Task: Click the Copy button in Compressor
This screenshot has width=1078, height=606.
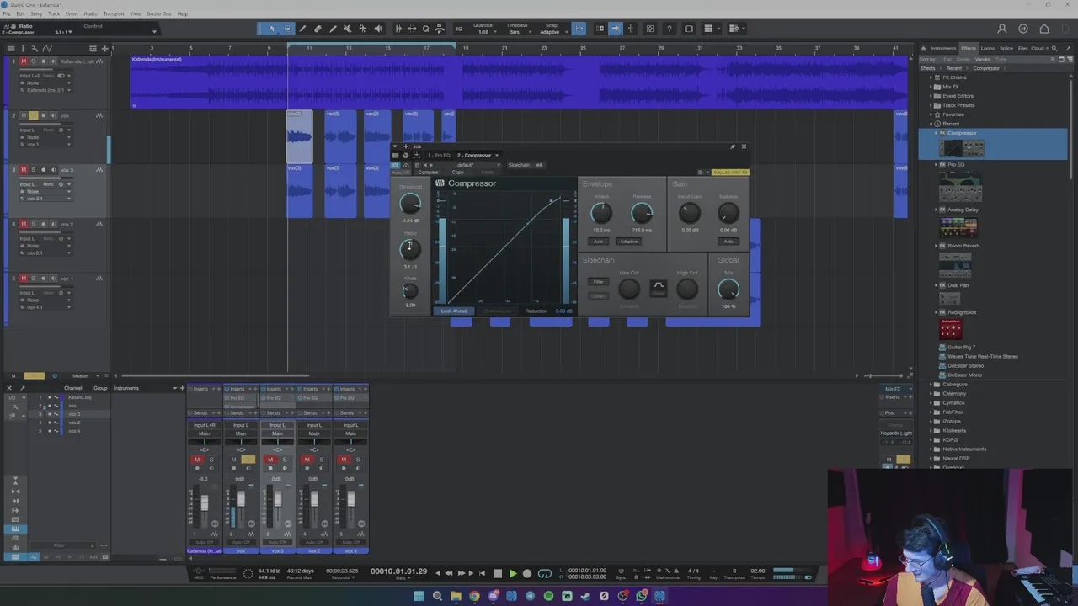Action: pyautogui.click(x=457, y=173)
